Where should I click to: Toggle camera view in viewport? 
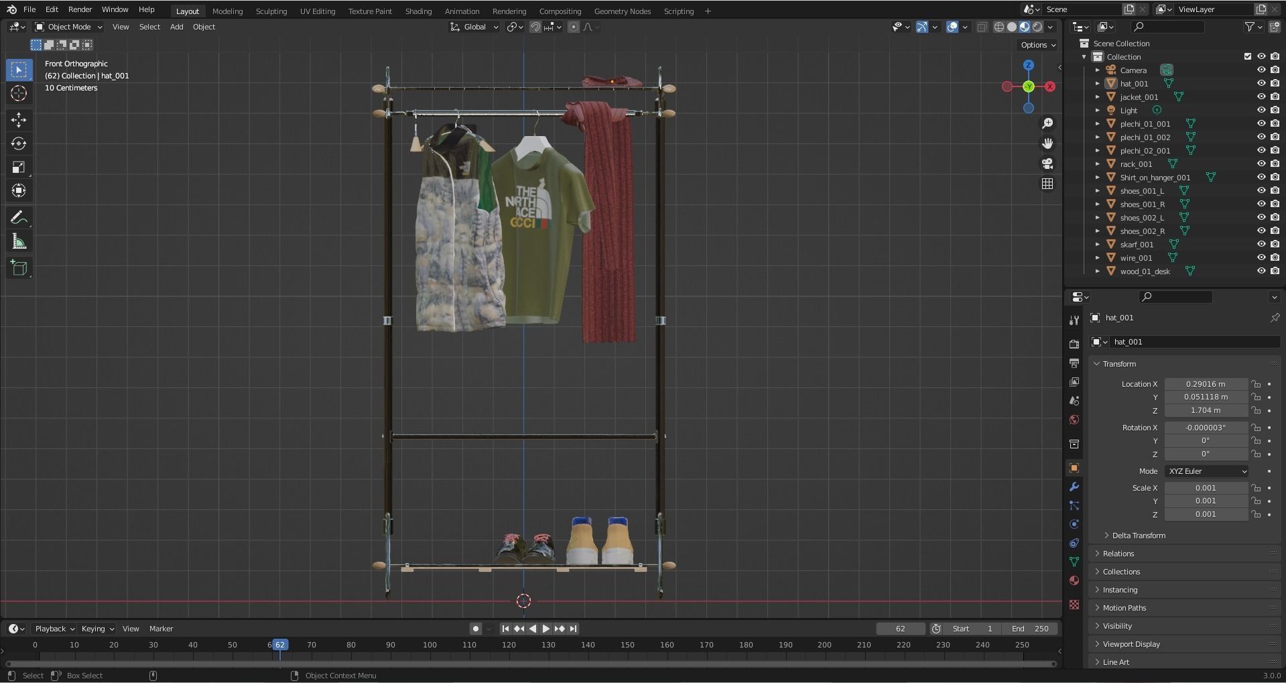[1047, 164]
